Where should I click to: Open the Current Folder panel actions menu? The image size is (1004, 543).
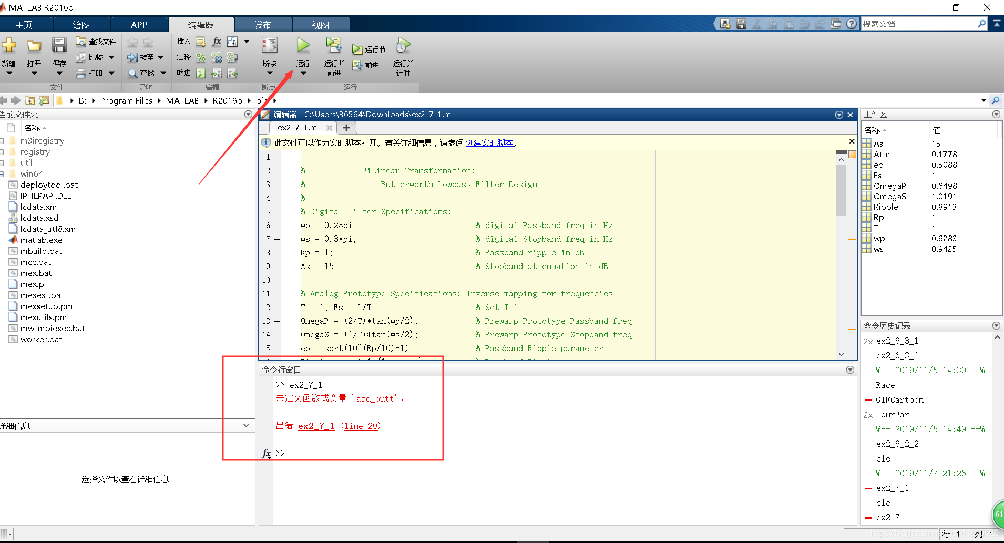(248, 114)
